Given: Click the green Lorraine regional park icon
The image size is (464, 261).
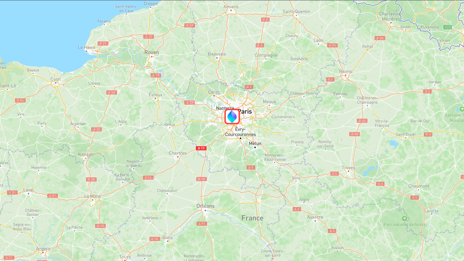Looking at the screenshot, I should [x=461, y=109].
